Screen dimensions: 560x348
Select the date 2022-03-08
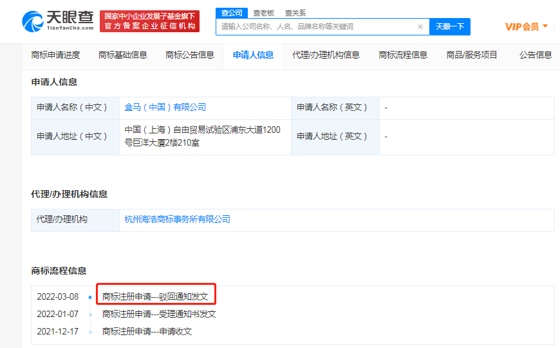(58, 297)
